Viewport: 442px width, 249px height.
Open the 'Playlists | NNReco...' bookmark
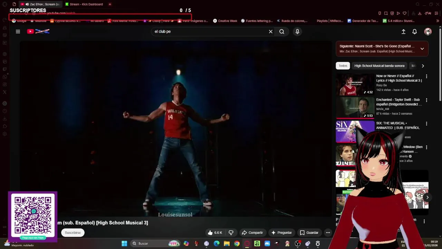[x=330, y=21]
